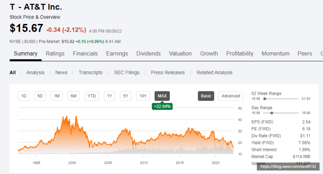Open the Summary tab

click(x=26, y=54)
